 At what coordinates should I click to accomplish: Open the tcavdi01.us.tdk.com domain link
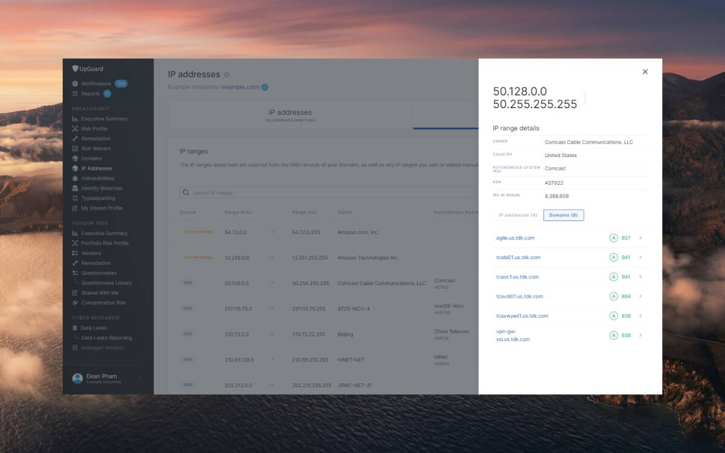520,297
